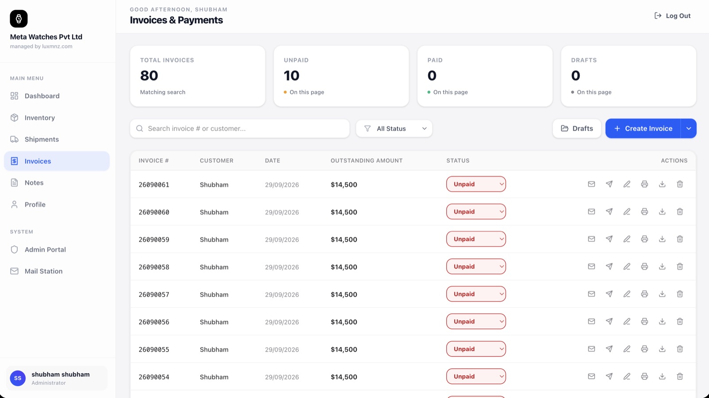
Task: Click the shubham shubham SS avatar
Action: coord(18,378)
